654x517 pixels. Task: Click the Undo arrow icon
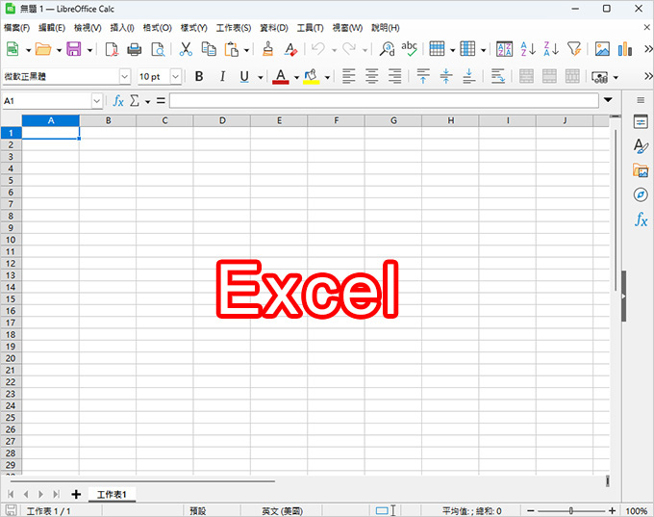click(x=318, y=49)
